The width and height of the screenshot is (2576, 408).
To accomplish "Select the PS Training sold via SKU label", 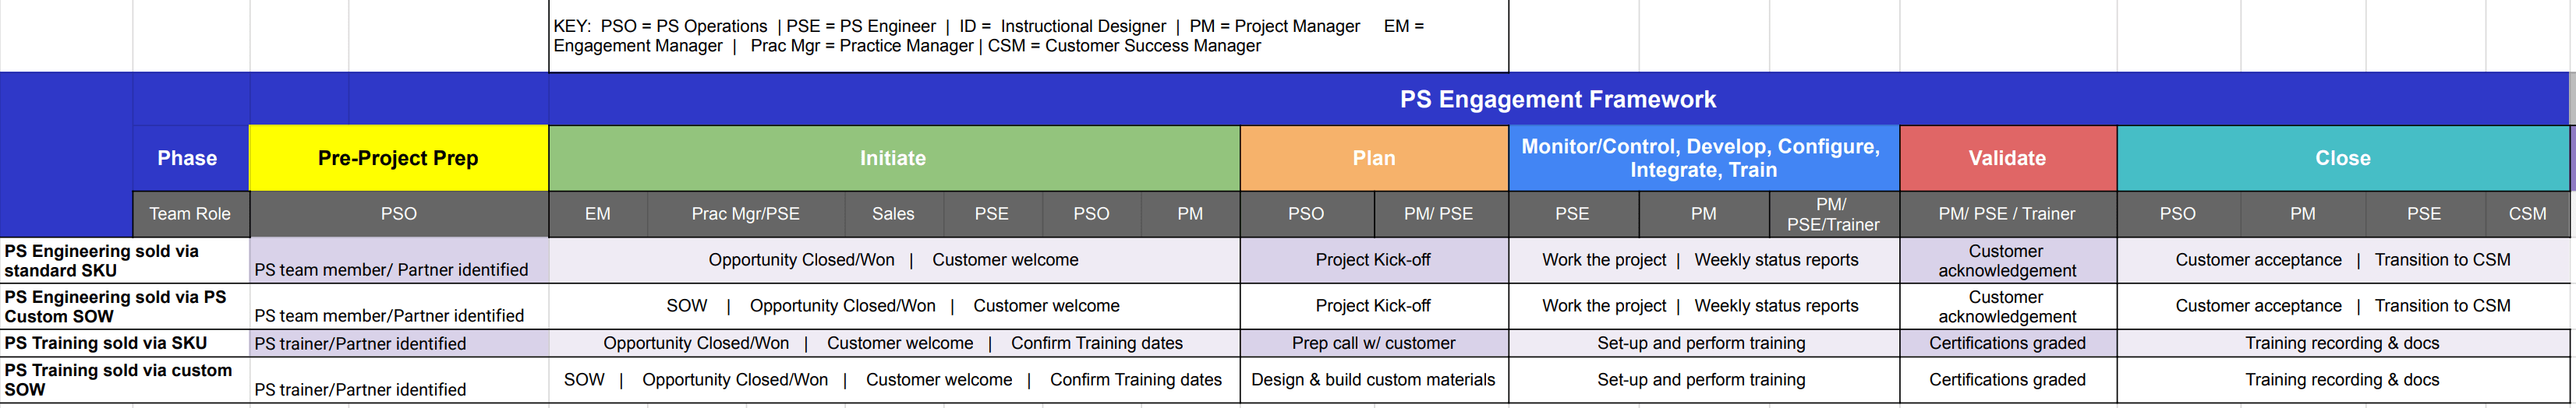I will tap(106, 343).
